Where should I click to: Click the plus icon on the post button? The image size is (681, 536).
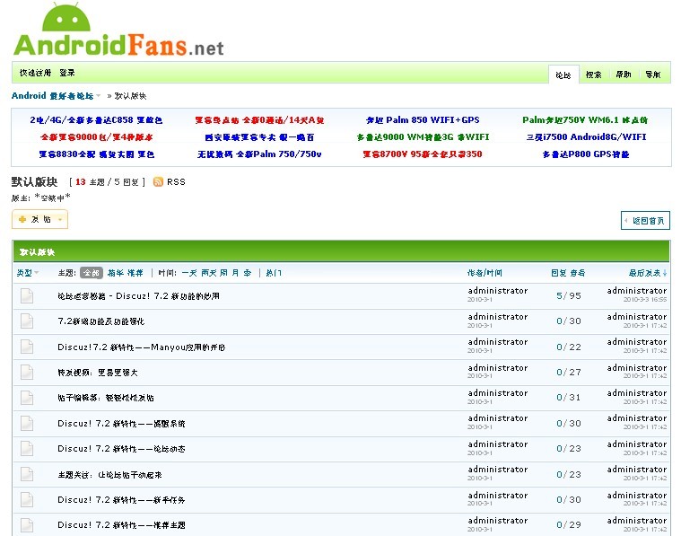pyautogui.click(x=22, y=220)
